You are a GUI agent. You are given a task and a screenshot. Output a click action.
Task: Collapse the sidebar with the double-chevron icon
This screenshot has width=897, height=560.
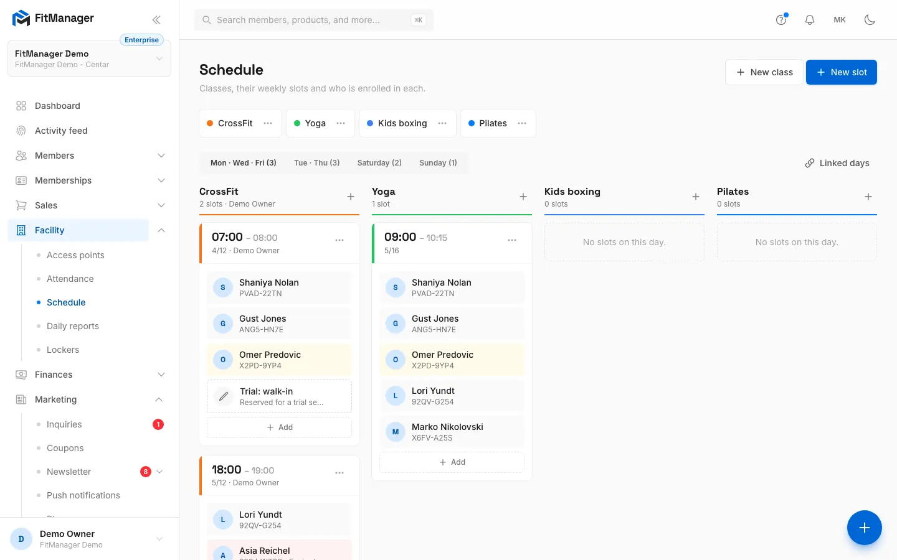[156, 20]
